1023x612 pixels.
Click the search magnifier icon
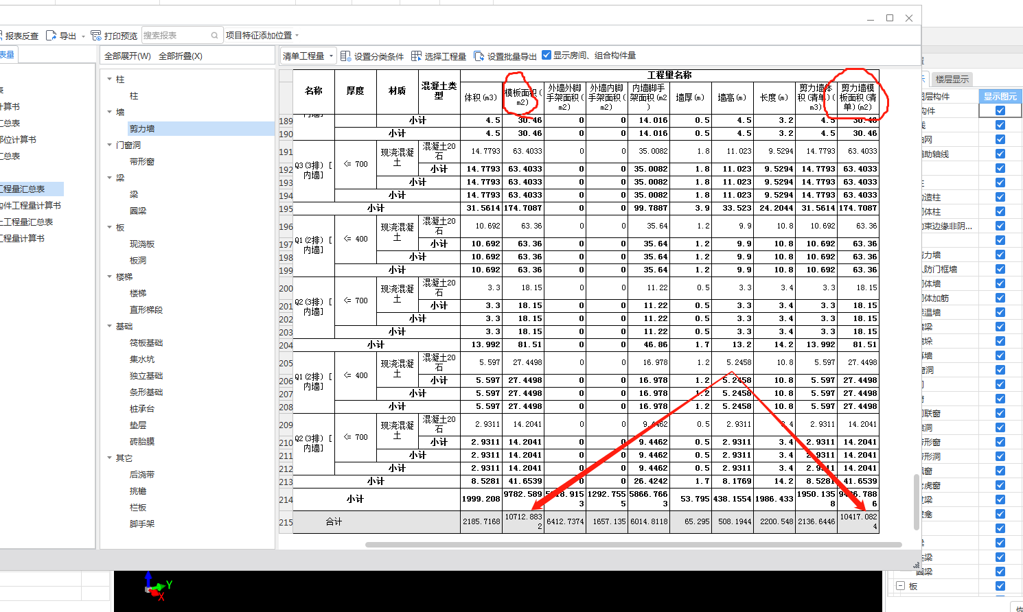click(x=215, y=35)
